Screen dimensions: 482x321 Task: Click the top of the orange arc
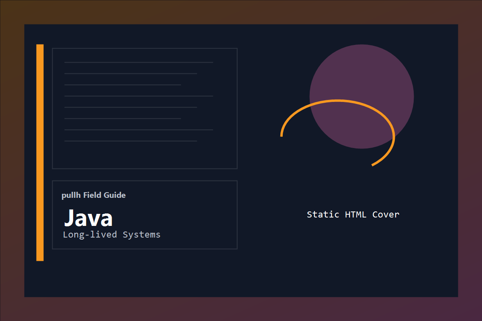click(x=337, y=101)
